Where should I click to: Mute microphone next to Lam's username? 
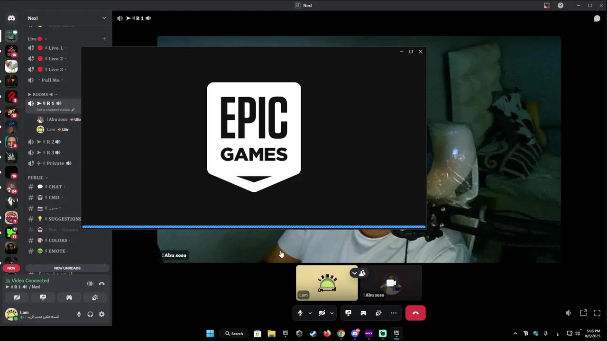[79, 314]
